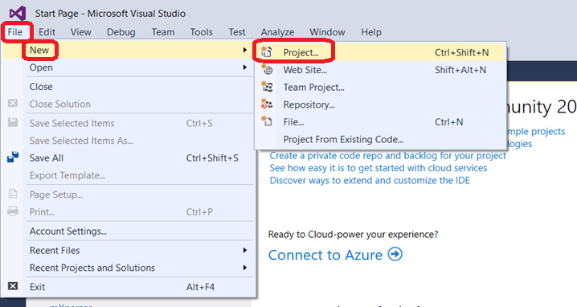
Task: Open the Window menu
Action: 327,32
